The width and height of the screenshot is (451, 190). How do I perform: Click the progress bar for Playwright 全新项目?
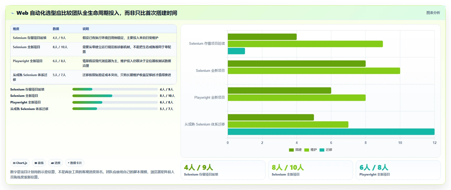115,102
